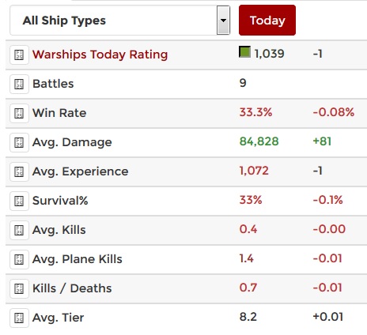Expand the All Ship Types dropdown arrow
This screenshot has height=335, width=367.
pos(223,21)
